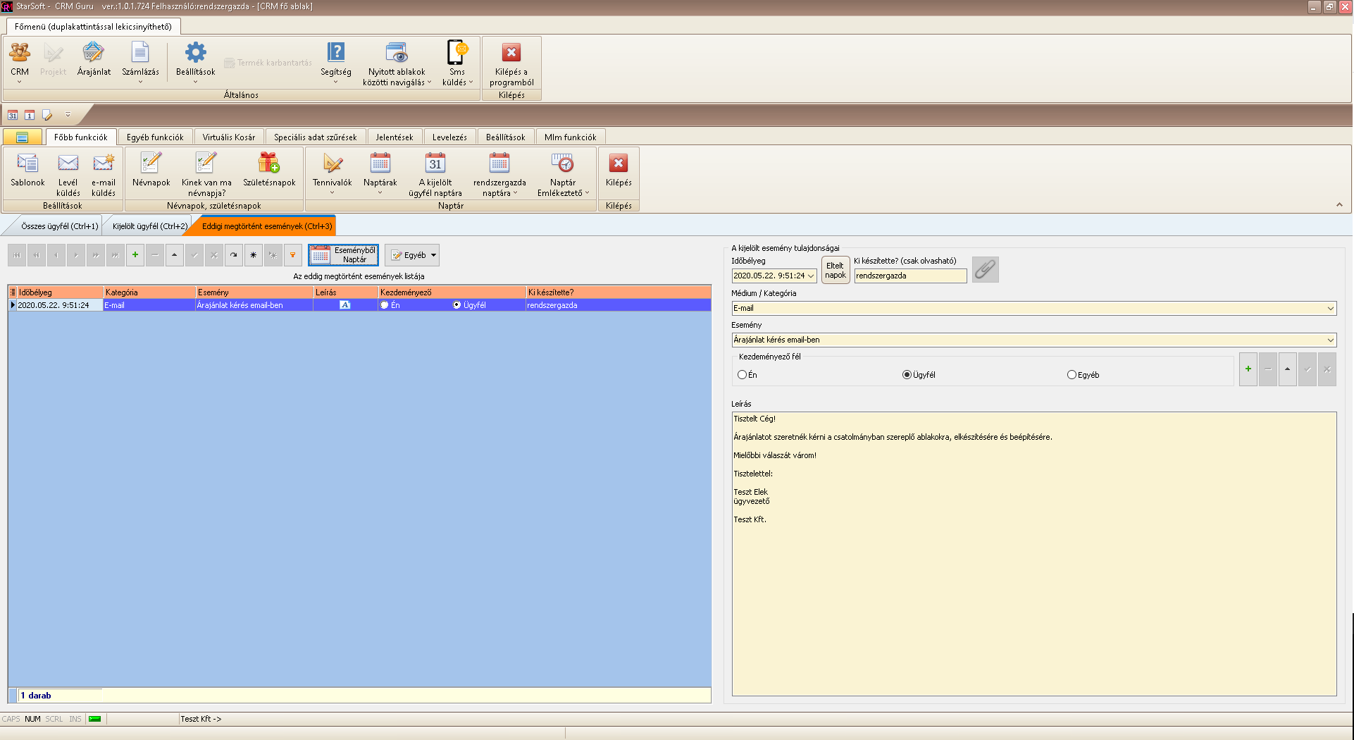The image size is (1354, 740).
Task: Click the Sablonok icon
Action: click(x=27, y=170)
